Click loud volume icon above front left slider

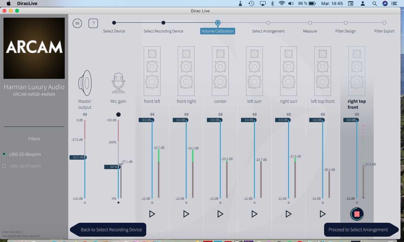[152, 114]
